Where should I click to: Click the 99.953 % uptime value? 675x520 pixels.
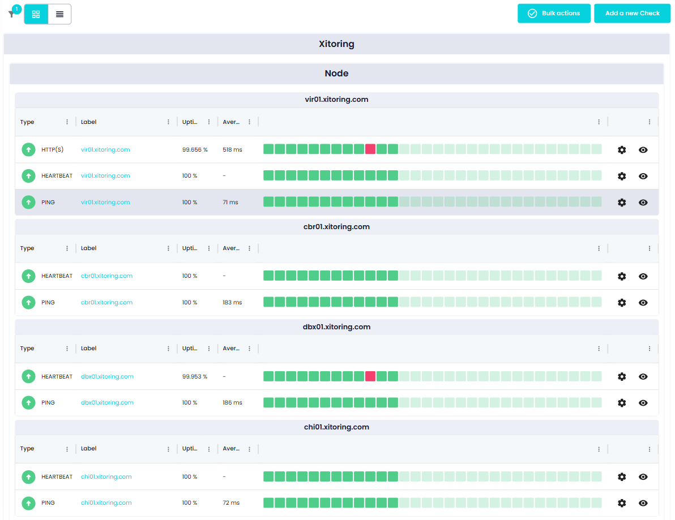tap(195, 376)
